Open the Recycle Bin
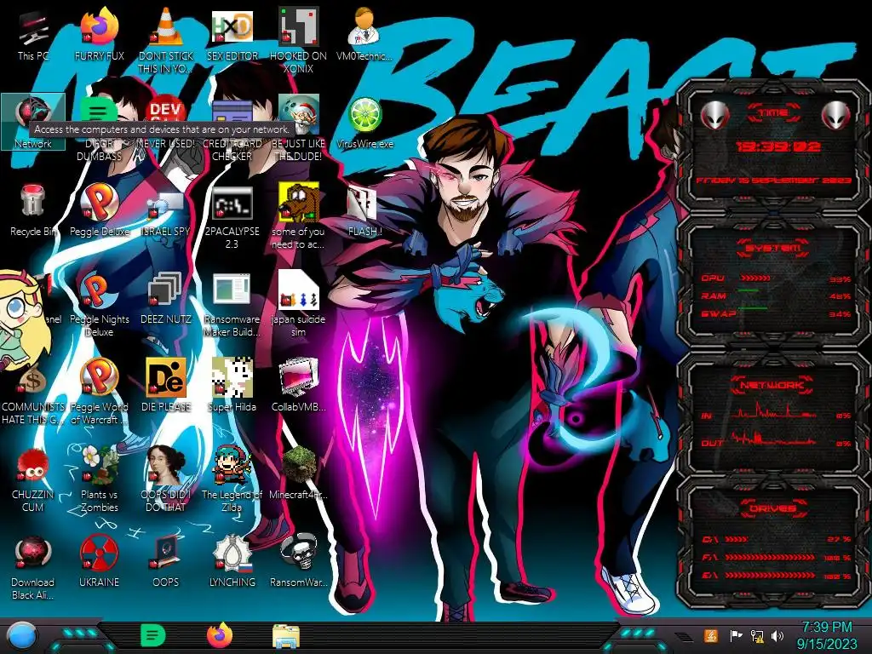Viewport: 872px width, 654px height. 33,211
